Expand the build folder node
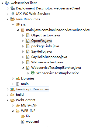This screenshot has height=127, width=100. tap(8, 95)
